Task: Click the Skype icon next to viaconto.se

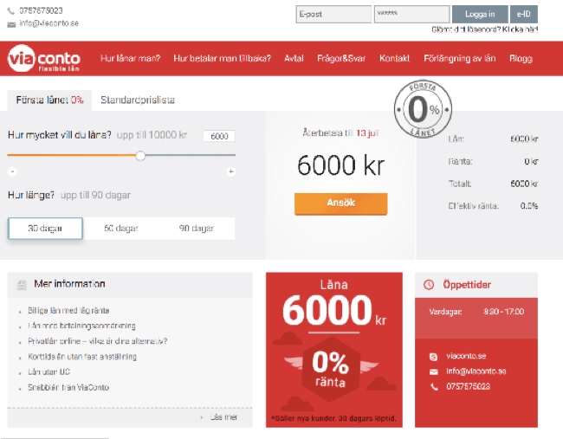Action: pyautogui.click(x=433, y=357)
